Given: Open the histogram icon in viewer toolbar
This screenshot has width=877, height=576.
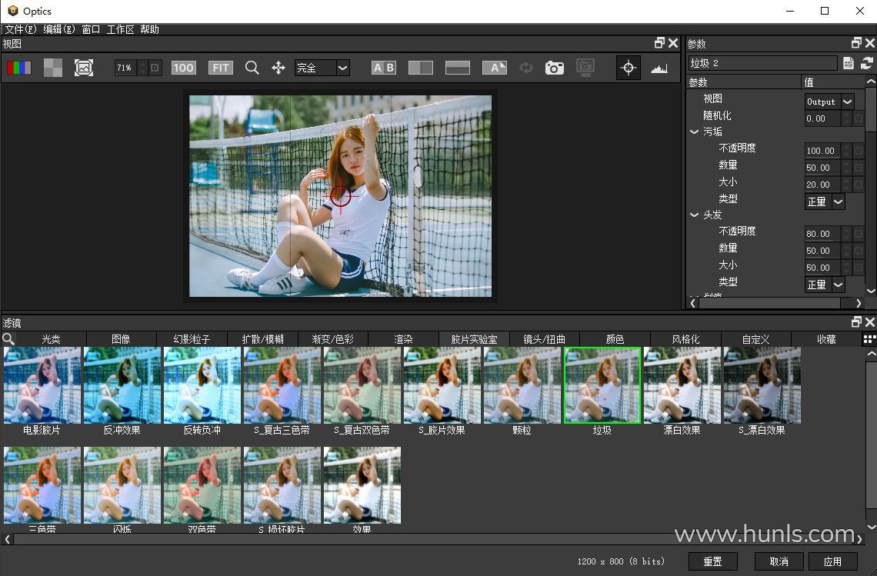Looking at the screenshot, I should pos(659,68).
